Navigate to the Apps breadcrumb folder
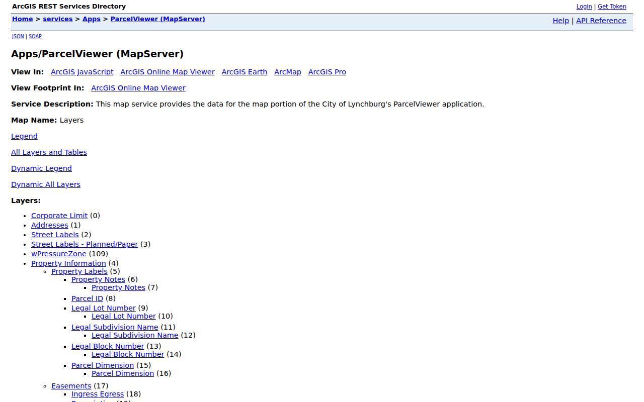Screen dimensions: 644x402 92,19
